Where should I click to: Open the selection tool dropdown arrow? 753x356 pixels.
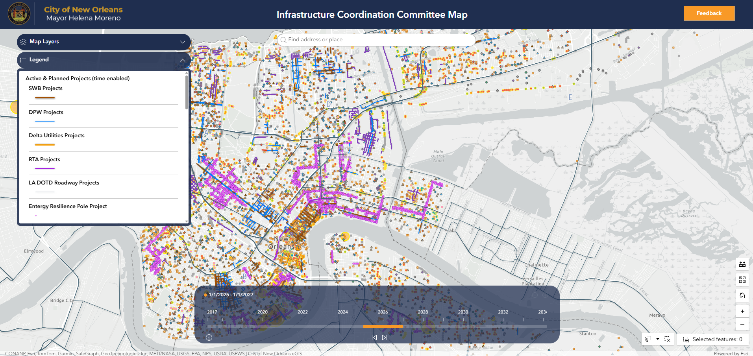point(657,339)
